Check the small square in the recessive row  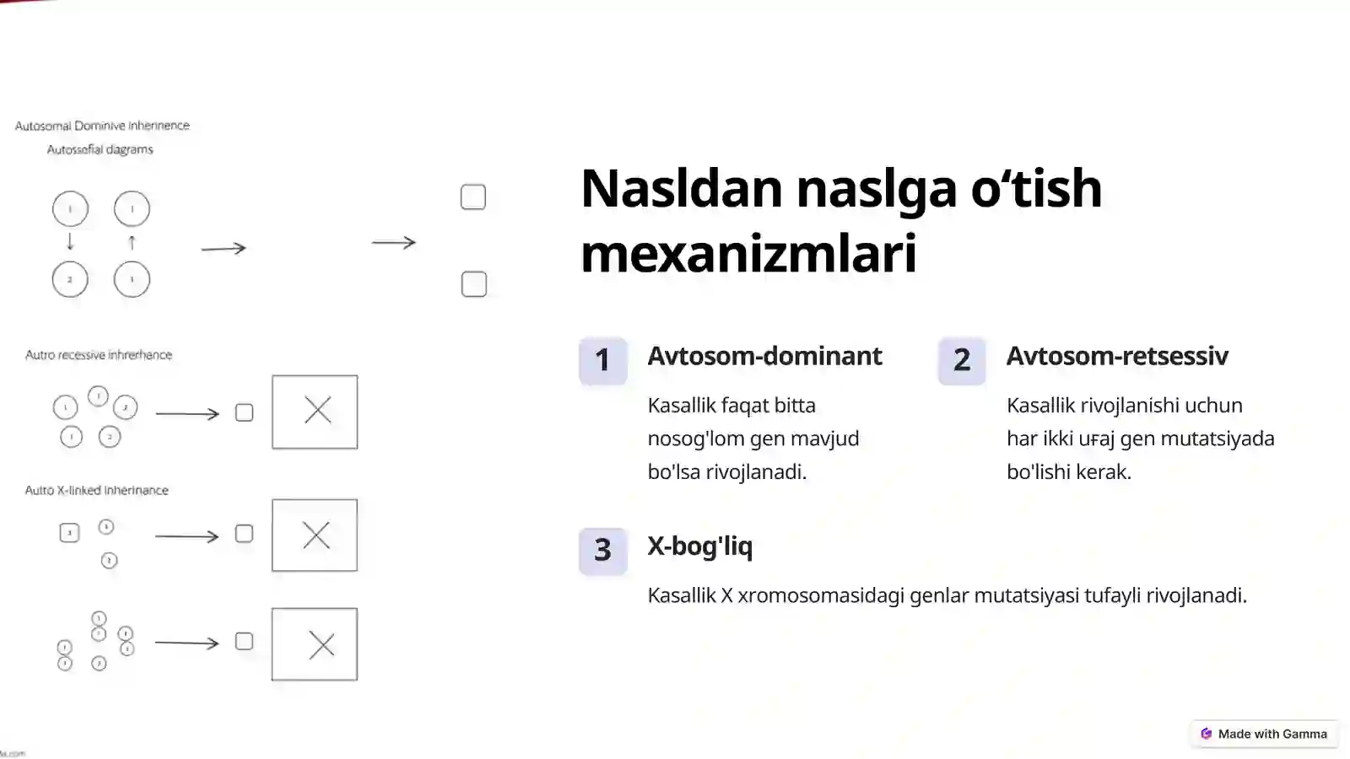coord(244,412)
